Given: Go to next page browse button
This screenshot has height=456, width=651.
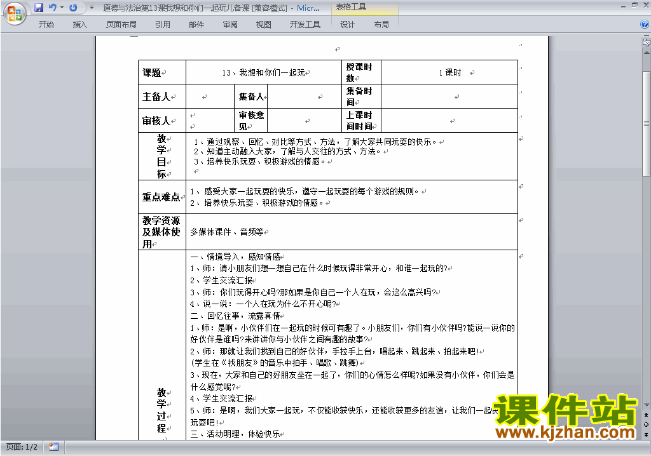Looking at the screenshot, I should [x=646, y=434].
